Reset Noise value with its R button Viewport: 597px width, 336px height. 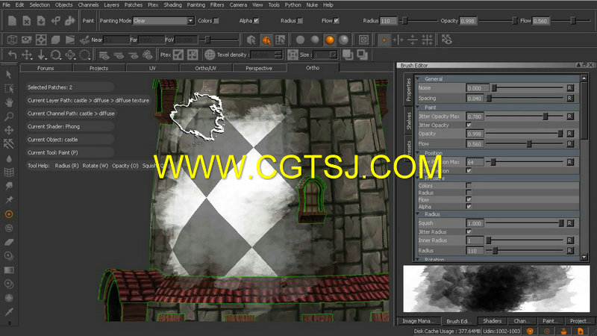click(x=570, y=87)
